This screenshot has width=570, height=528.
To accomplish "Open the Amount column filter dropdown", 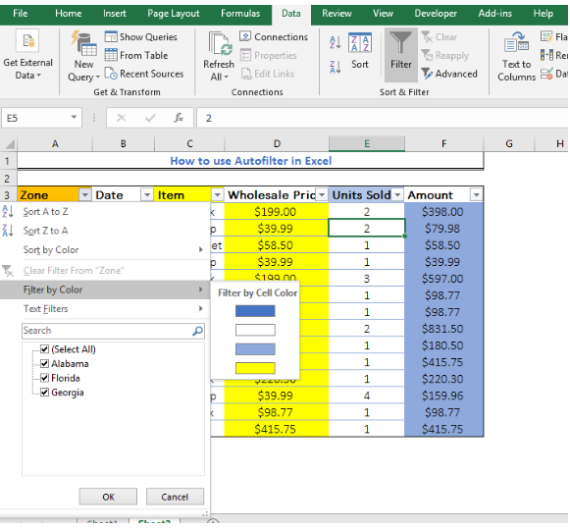I will 476,195.
